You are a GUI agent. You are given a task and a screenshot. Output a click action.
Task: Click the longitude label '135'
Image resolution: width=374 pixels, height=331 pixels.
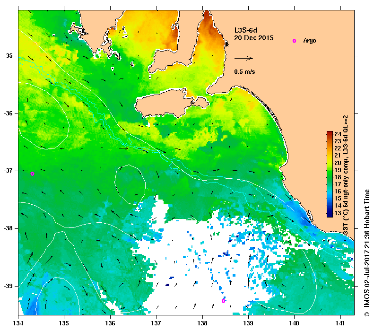coord(64,323)
